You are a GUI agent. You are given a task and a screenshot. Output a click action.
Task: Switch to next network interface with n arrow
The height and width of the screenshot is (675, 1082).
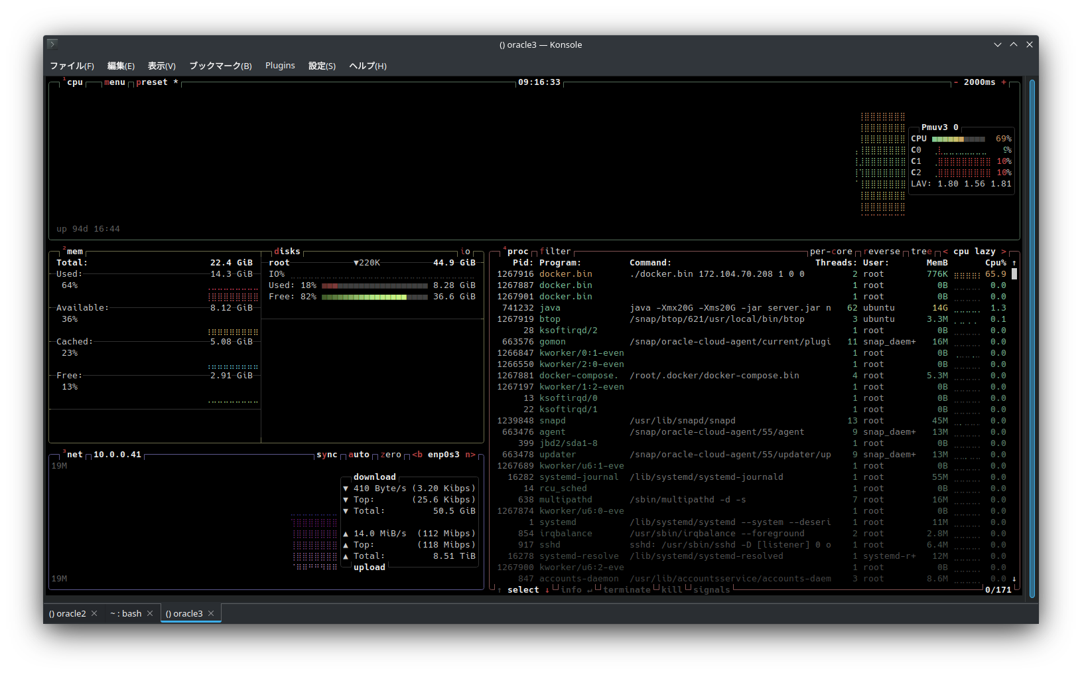[470, 455]
